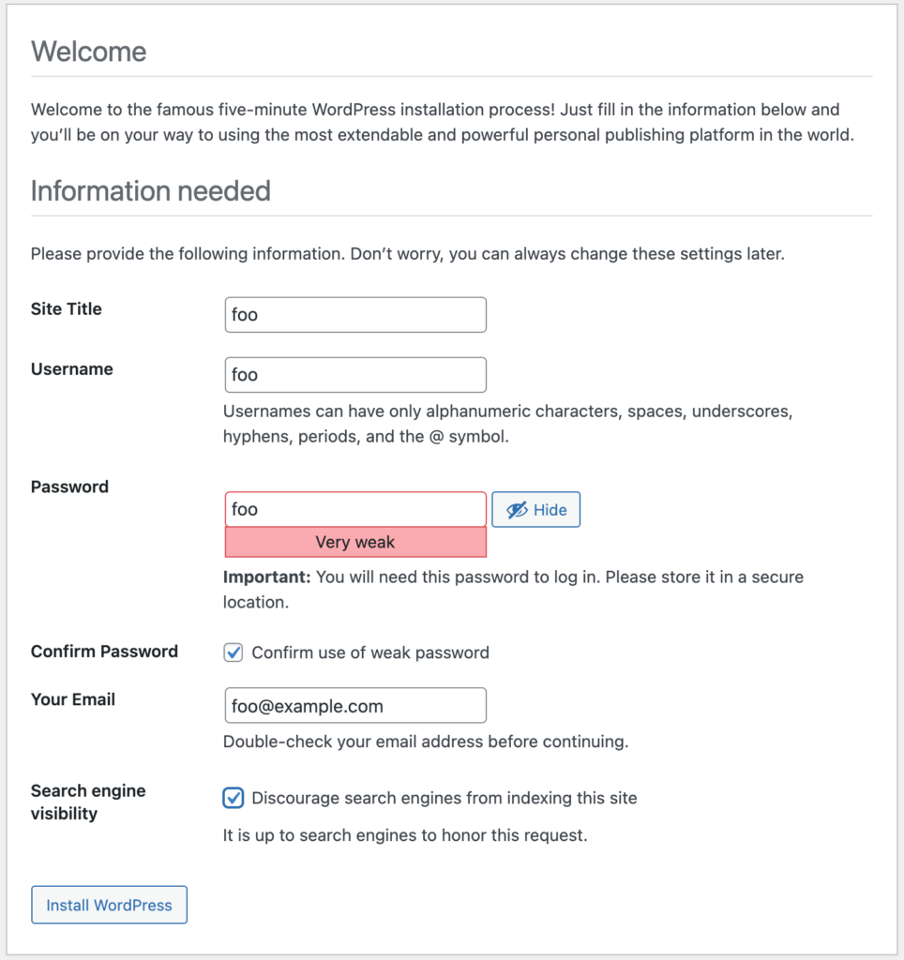Toggle the weak password confirmation checkbox

click(x=234, y=652)
